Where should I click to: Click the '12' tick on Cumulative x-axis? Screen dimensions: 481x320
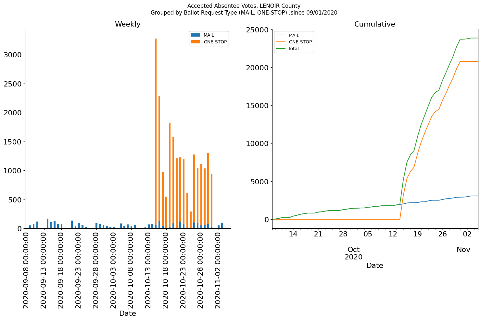393,234
